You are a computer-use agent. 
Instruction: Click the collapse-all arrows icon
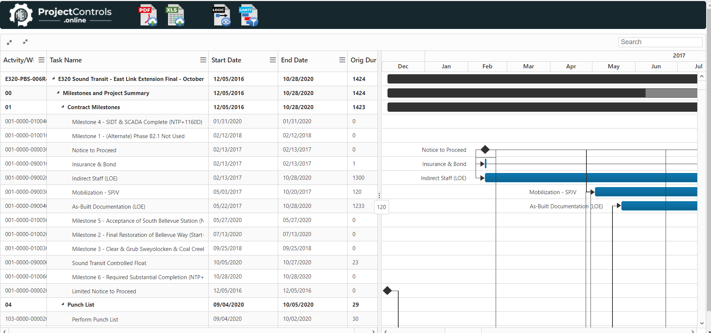pos(25,42)
